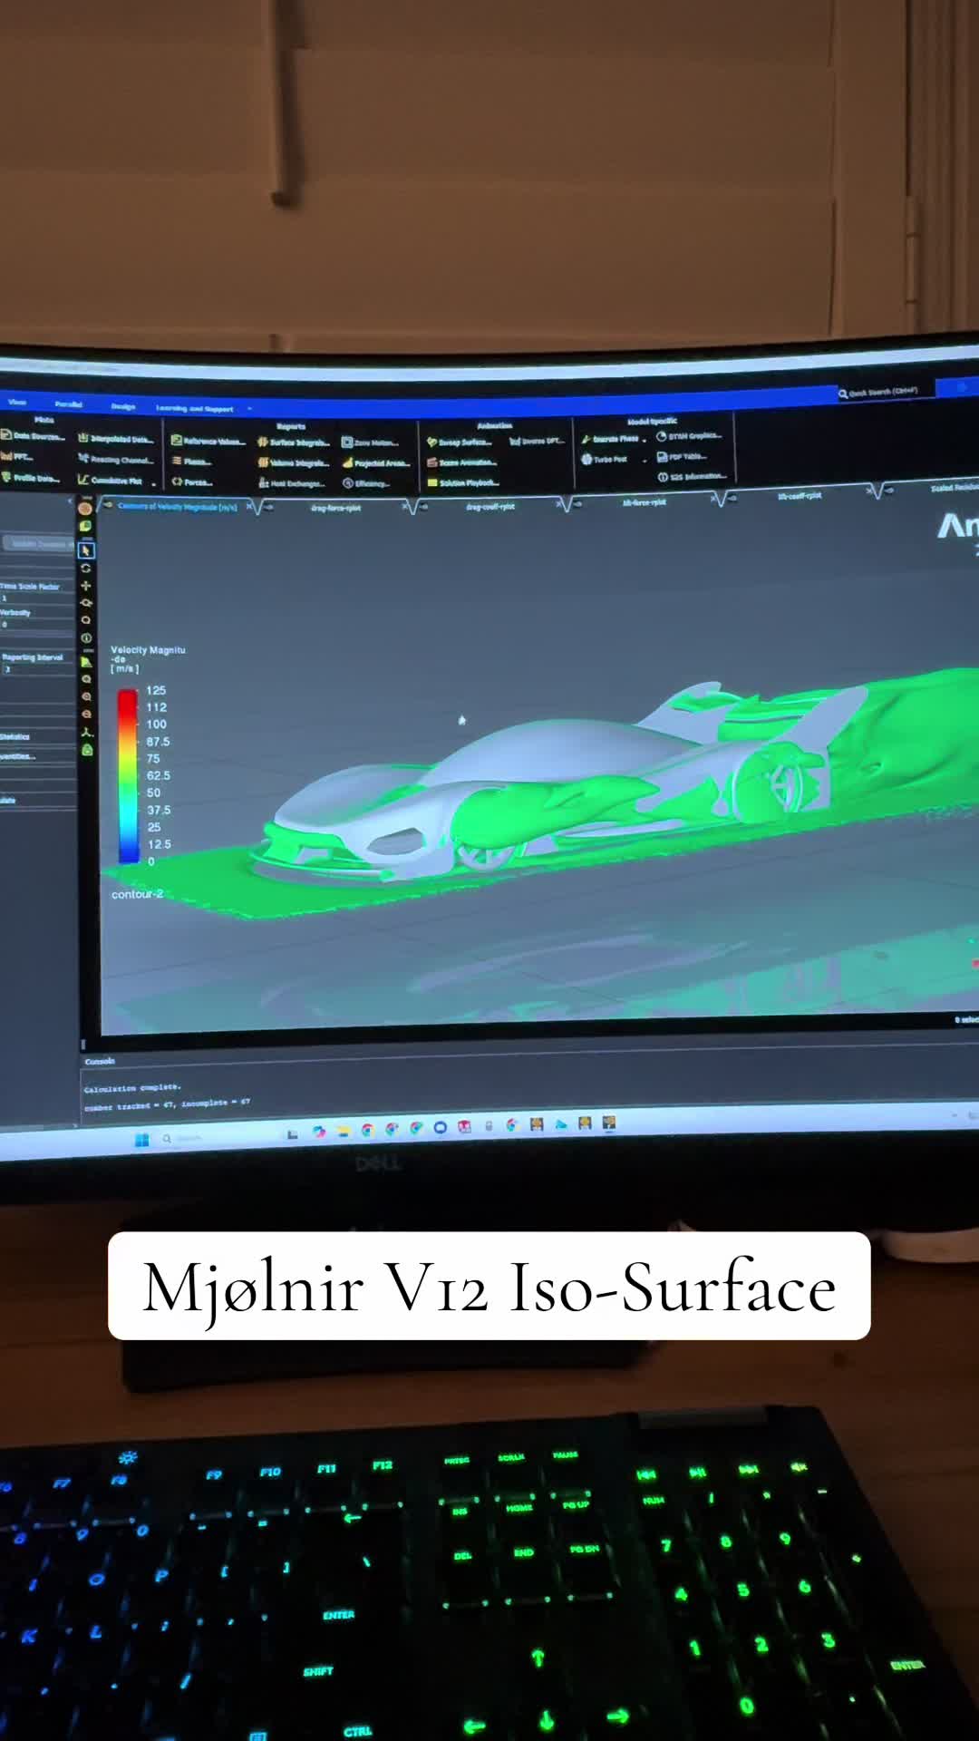Open the Reacting Channel plot
This screenshot has width=979, height=1741.
(116, 460)
